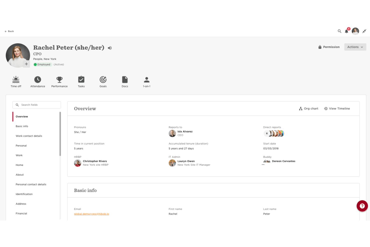This screenshot has height=247, width=370.
Task: Click View Timeline in the Overview panel
Action: [337, 108]
